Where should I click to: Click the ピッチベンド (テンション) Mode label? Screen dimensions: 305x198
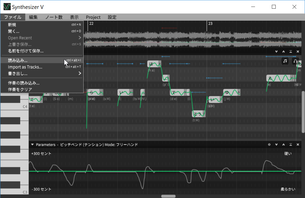tap(99, 145)
